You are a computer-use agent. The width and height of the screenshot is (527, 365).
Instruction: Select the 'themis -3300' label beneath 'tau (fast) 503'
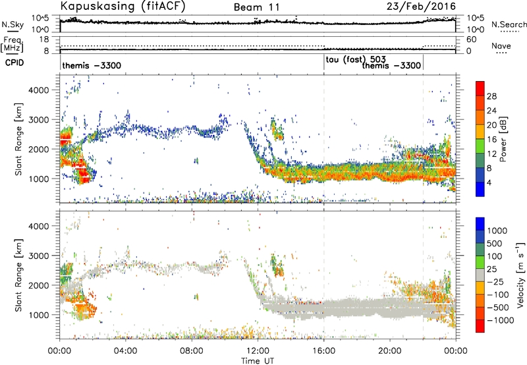[391, 65]
